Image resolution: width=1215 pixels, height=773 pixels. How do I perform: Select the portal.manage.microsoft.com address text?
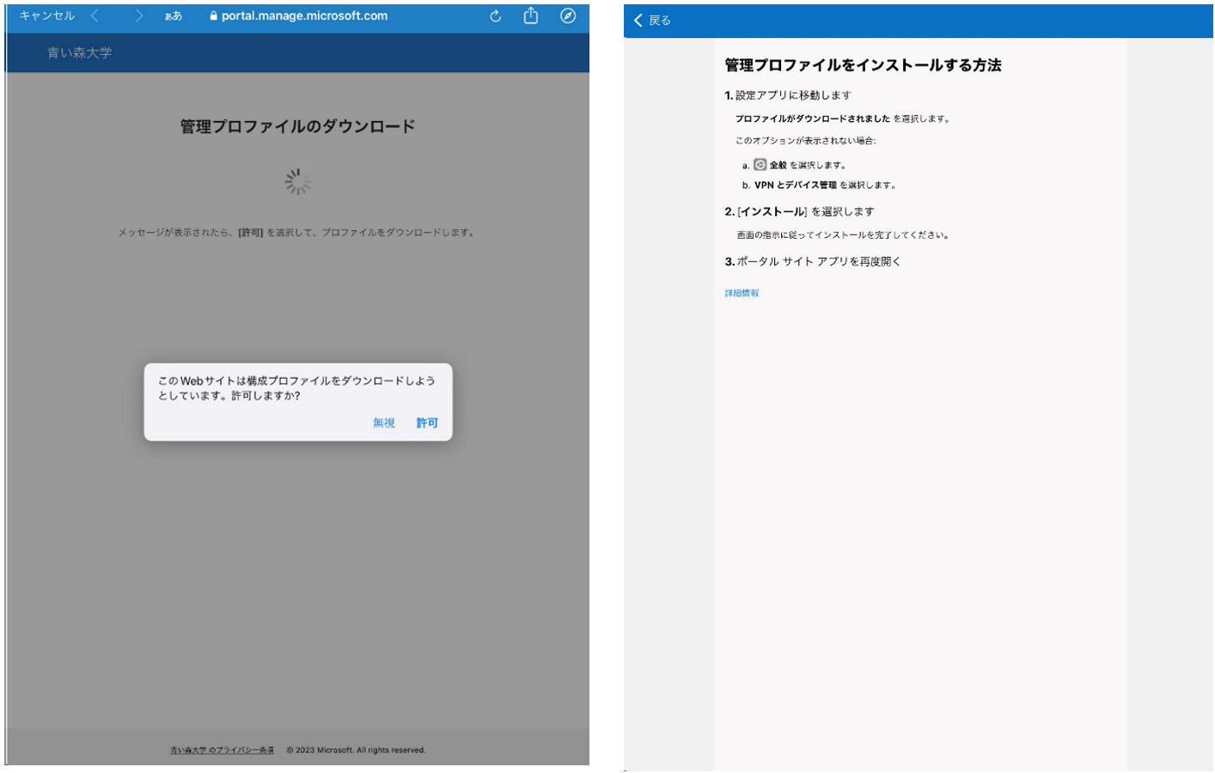(x=304, y=16)
